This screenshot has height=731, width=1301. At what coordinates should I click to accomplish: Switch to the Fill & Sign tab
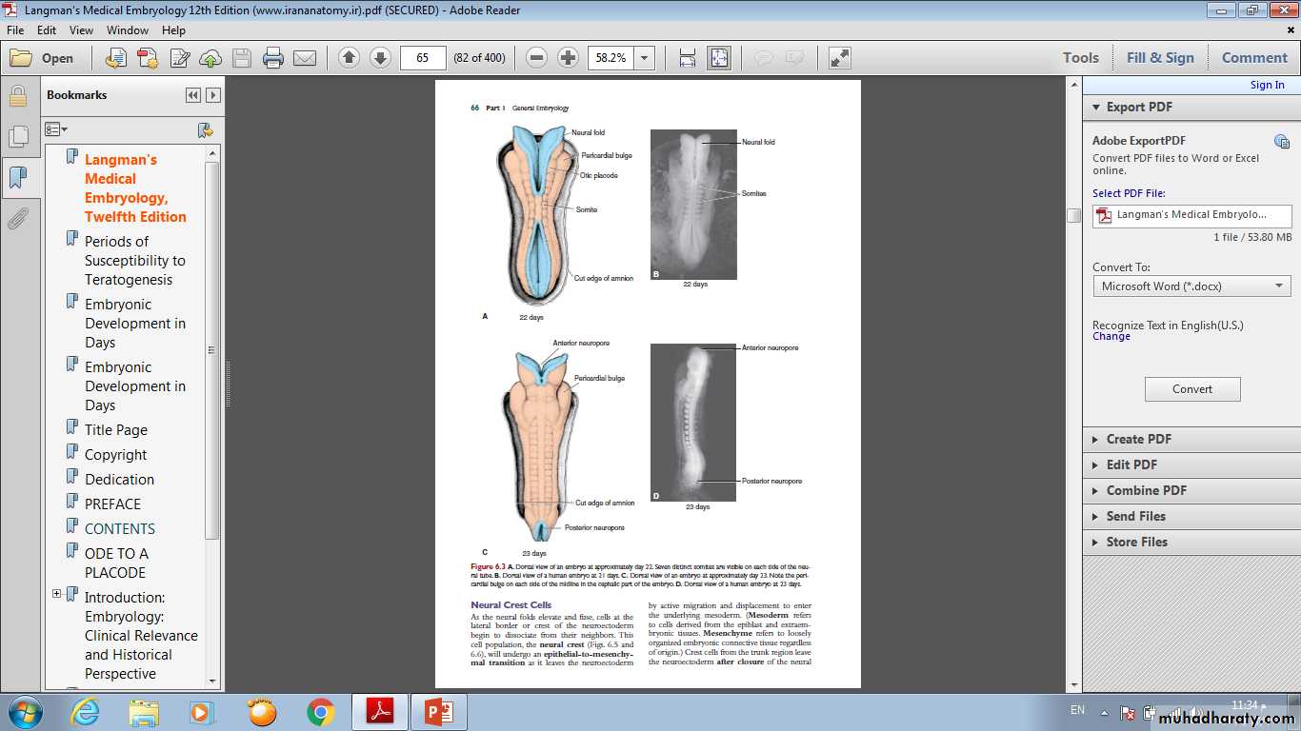coord(1159,58)
